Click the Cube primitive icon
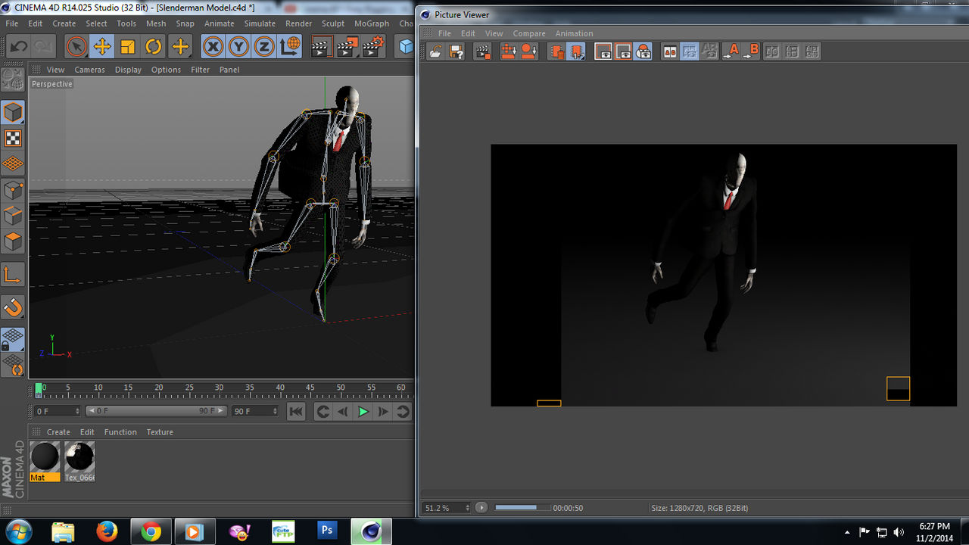 407,47
